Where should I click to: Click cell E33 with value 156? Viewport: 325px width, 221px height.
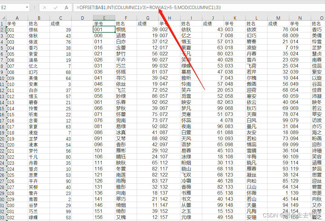pos(104,217)
